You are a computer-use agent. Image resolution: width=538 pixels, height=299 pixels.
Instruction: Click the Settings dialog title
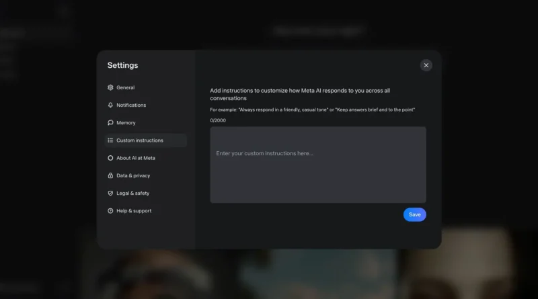tap(122, 65)
